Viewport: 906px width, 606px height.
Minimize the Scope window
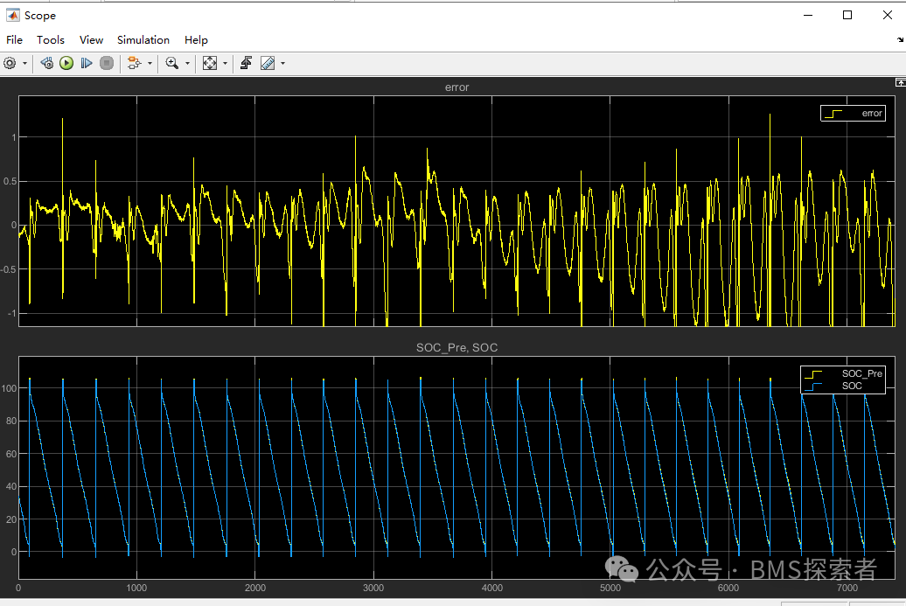pyautogui.click(x=808, y=15)
